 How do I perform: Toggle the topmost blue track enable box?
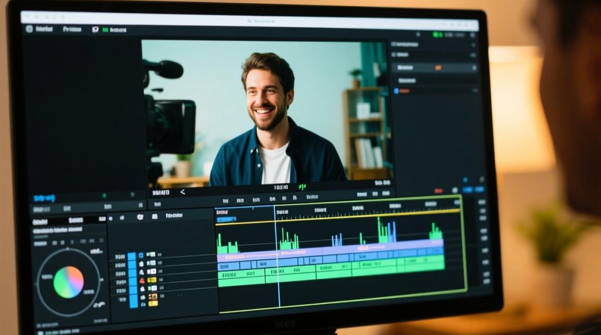click(x=132, y=256)
